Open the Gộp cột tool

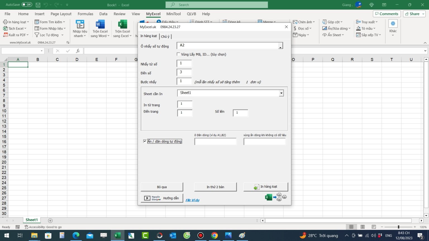333,22
